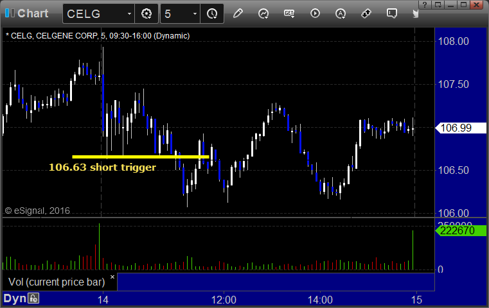
Task: Click the 106.99 current price marker
Action: [461, 128]
